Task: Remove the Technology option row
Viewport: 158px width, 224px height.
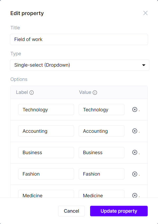Action: pyautogui.click(x=134, y=109)
